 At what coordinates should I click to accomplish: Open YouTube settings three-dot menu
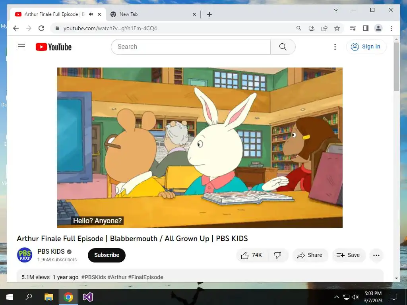click(x=335, y=47)
